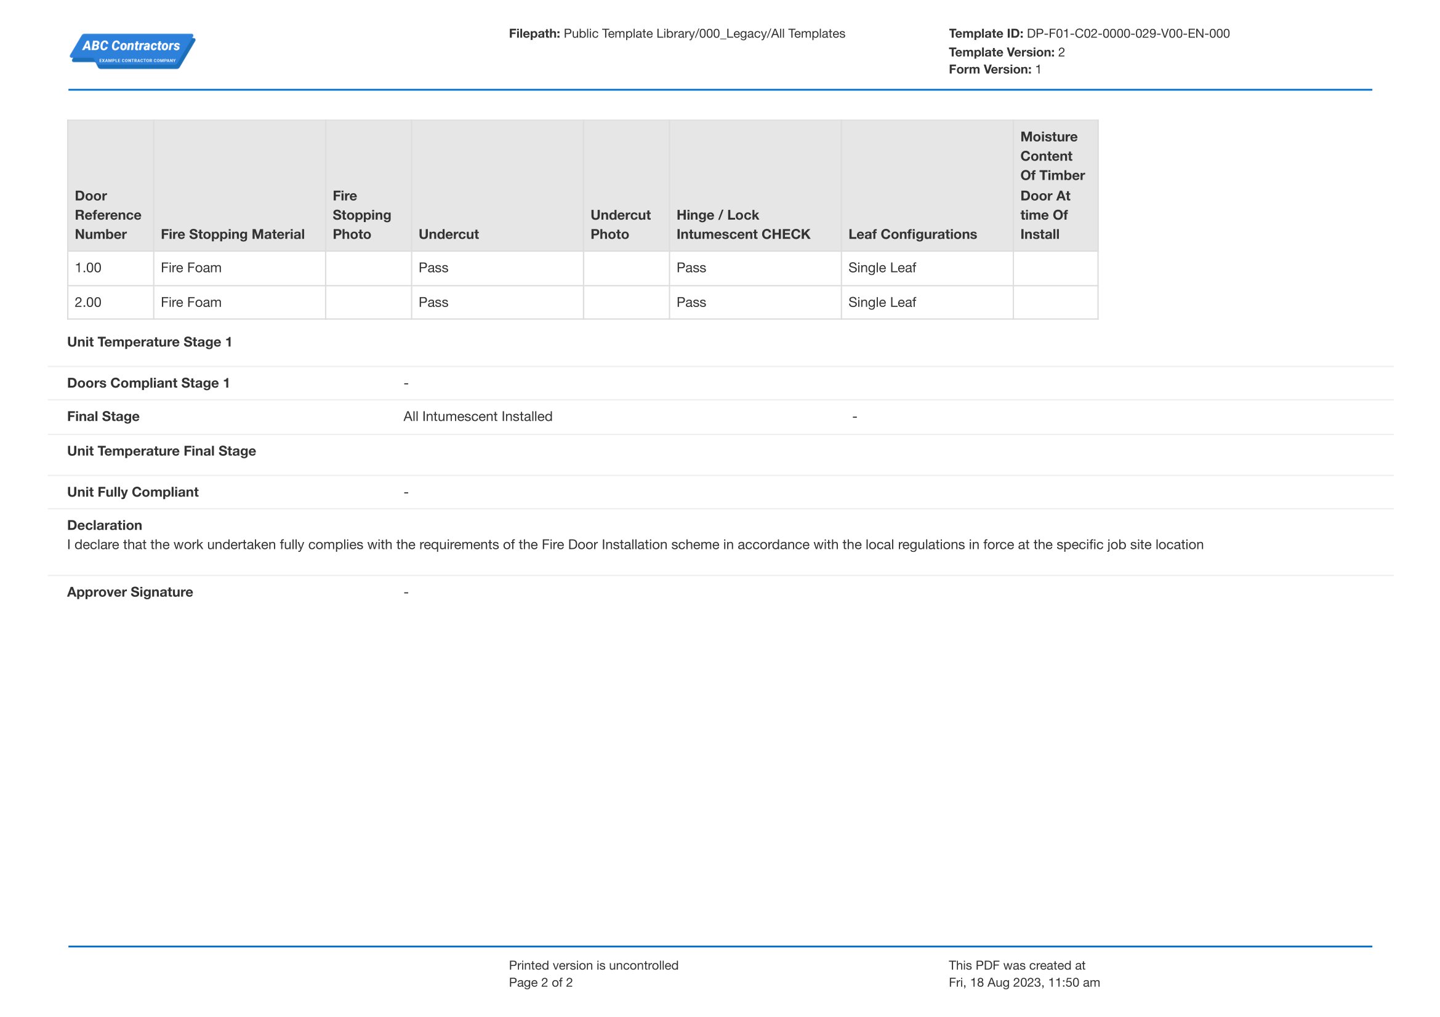Select the Template ID value text
Screen dimensions: 1440x1017
[x=1126, y=33]
